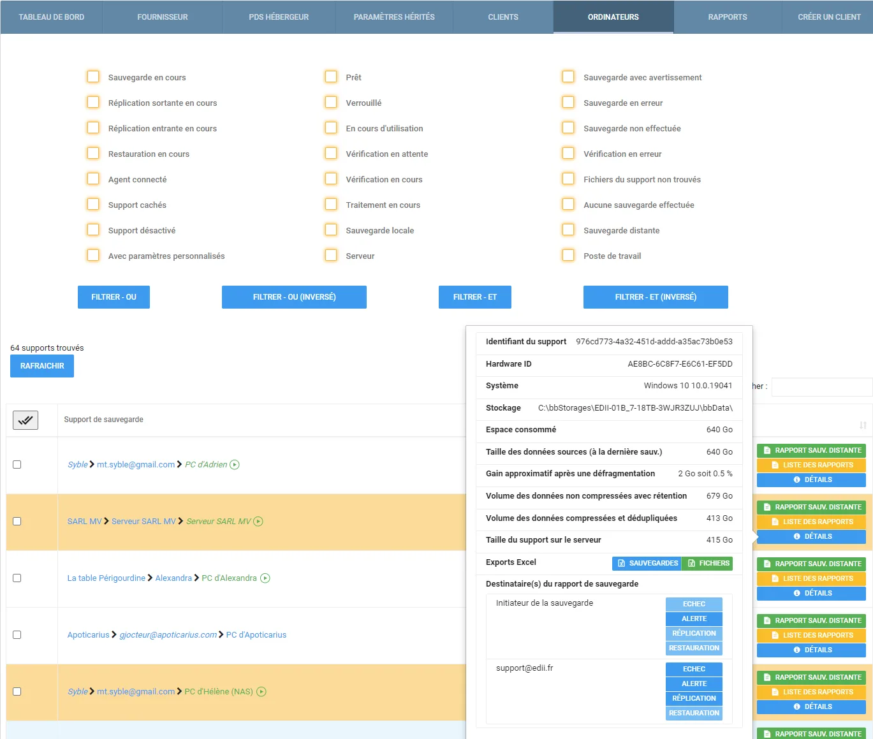Viewport: 873px width, 739px height.
Task: Open DÉTAILS for PC d'Hélène (NAS) row
Action: [x=811, y=707]
